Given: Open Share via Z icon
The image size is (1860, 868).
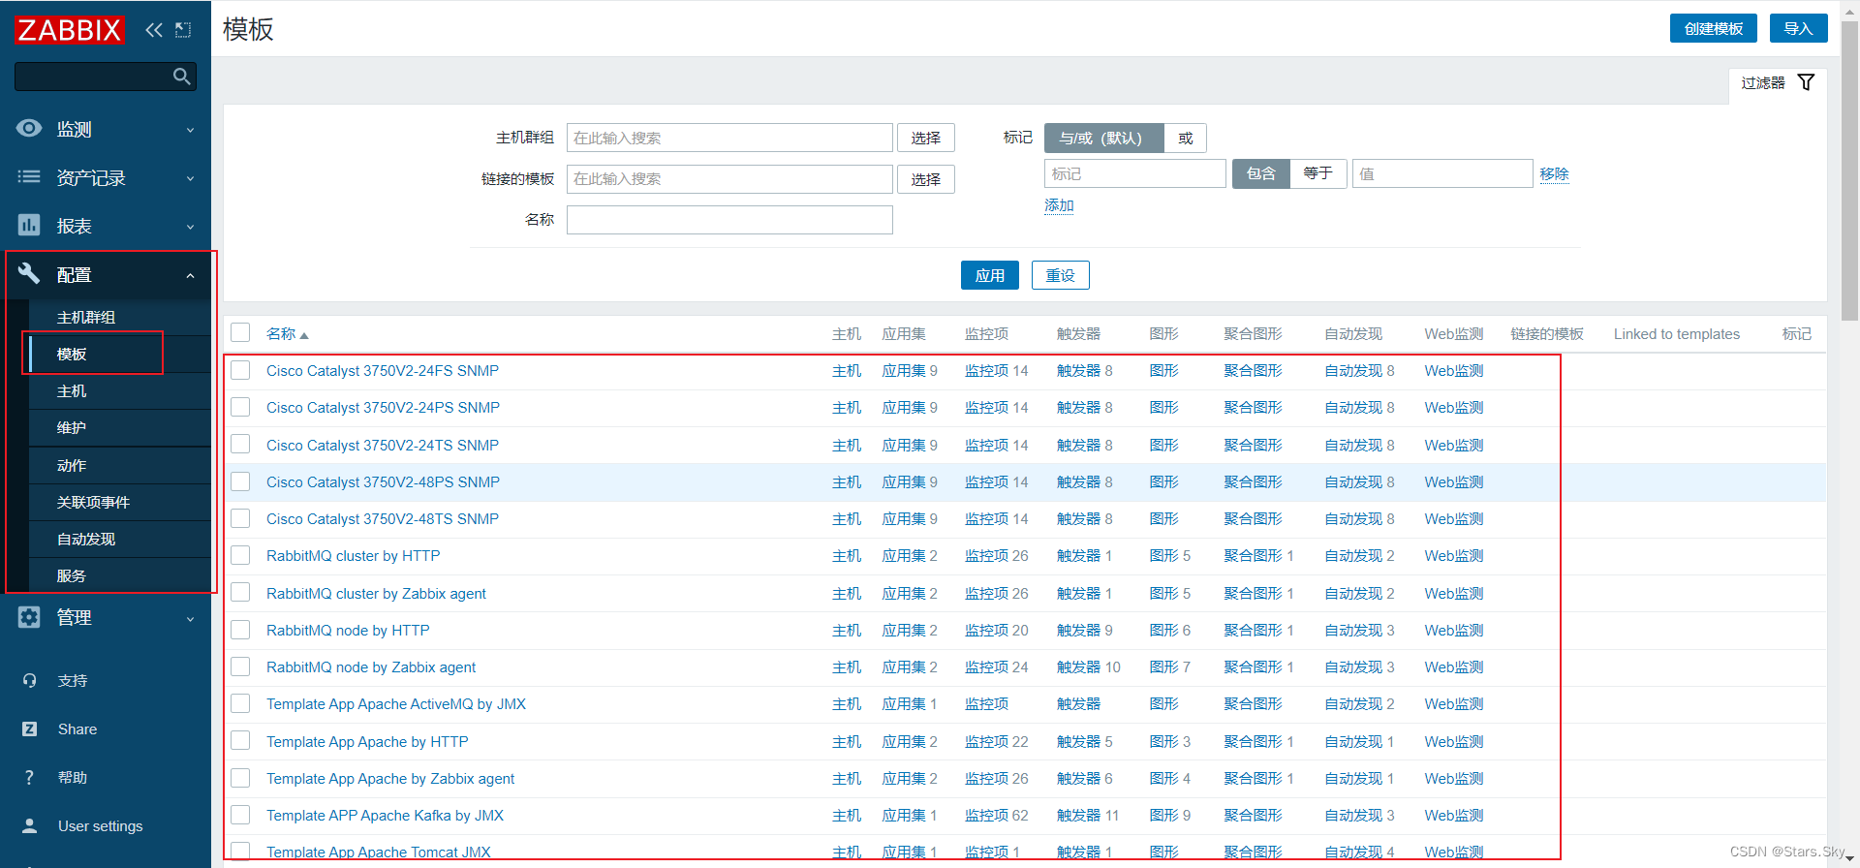Looking at the screenshot, I should coord(30,729).
